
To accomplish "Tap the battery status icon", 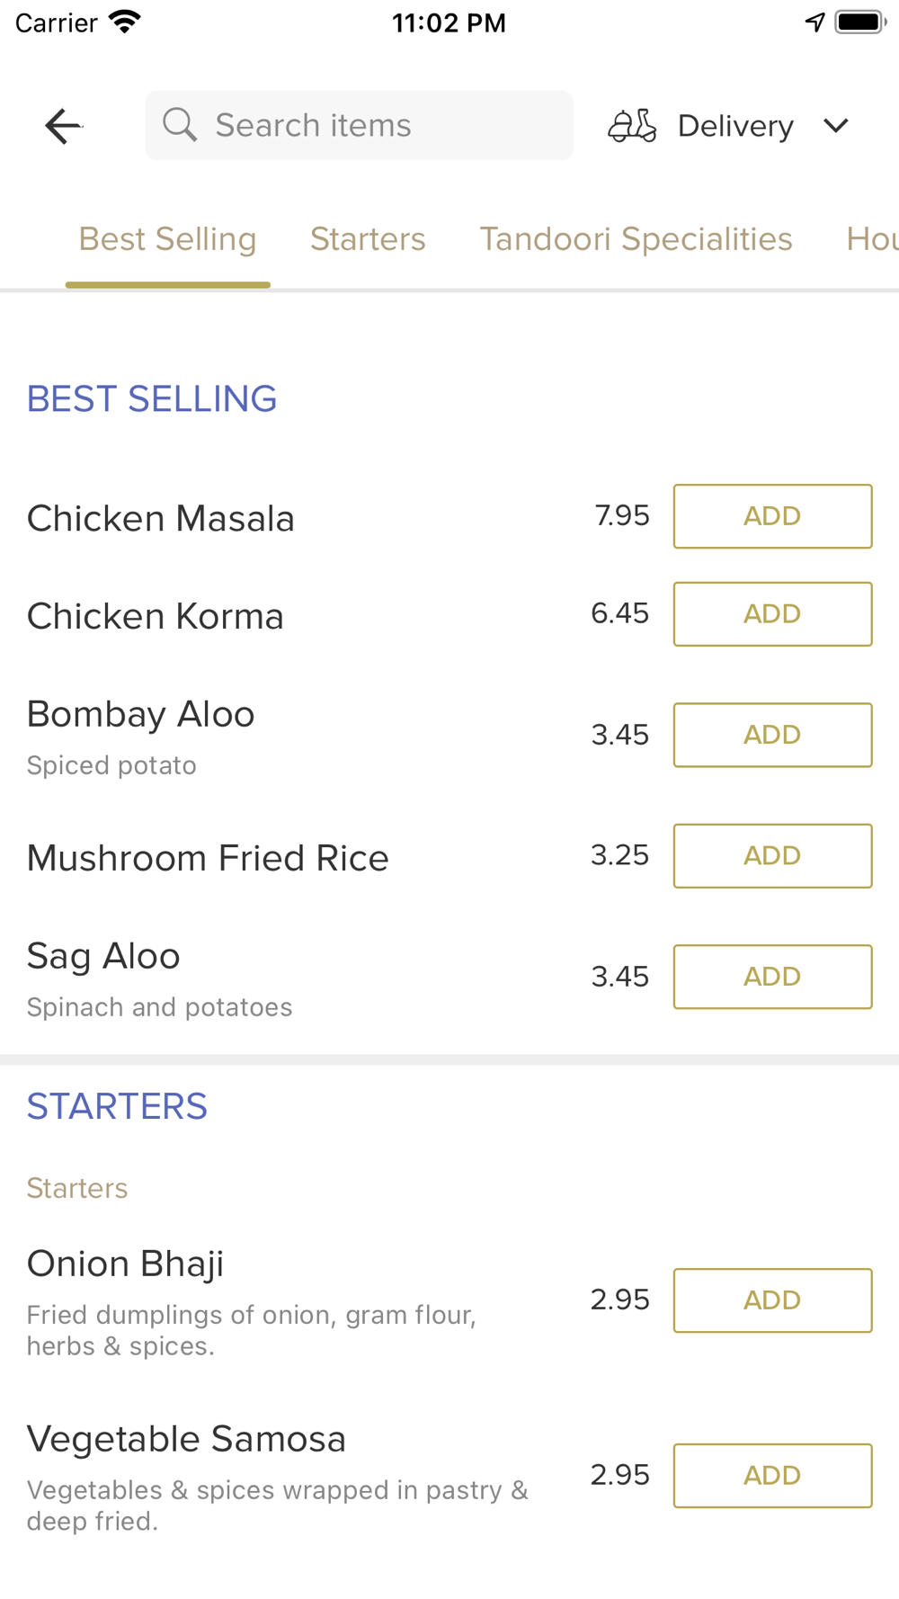I will [x=861, y=22].
